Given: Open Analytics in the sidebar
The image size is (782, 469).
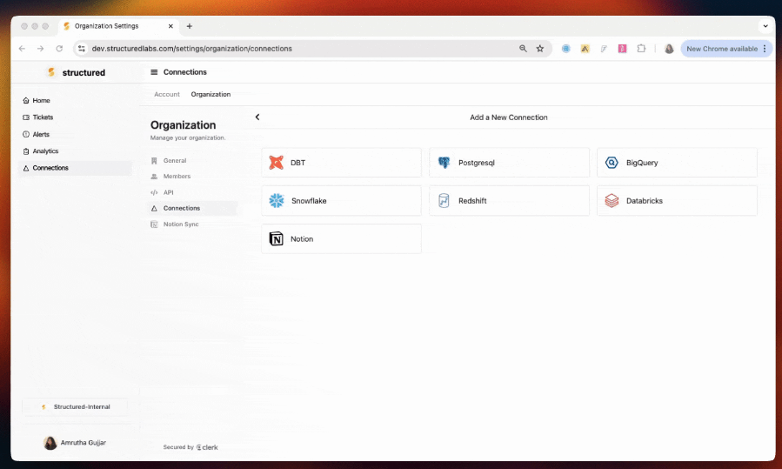Looking at the screenshot, I should [75, 151].
